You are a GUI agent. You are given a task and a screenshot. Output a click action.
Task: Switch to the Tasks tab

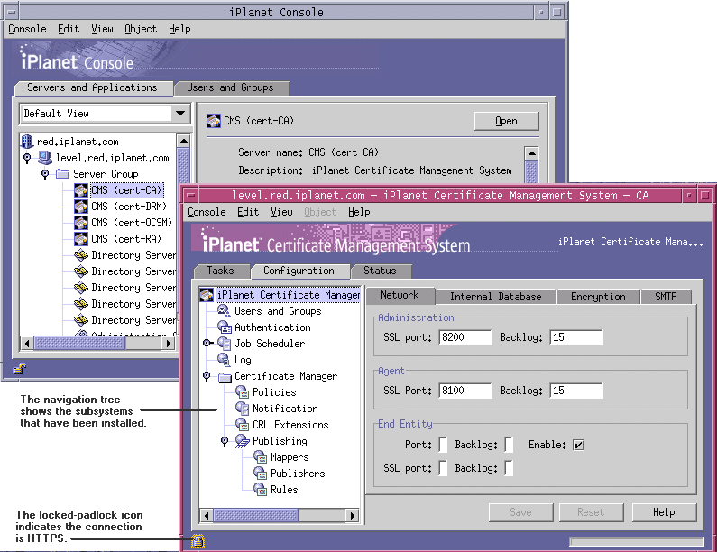click(220, 271)
